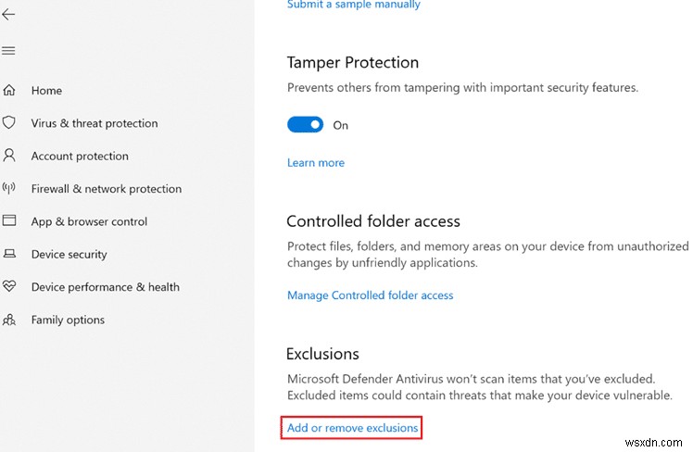This screenshot has height=452, width=693.
Task: Click Learn more under Tamper Protection
Action: pos(316,163)
